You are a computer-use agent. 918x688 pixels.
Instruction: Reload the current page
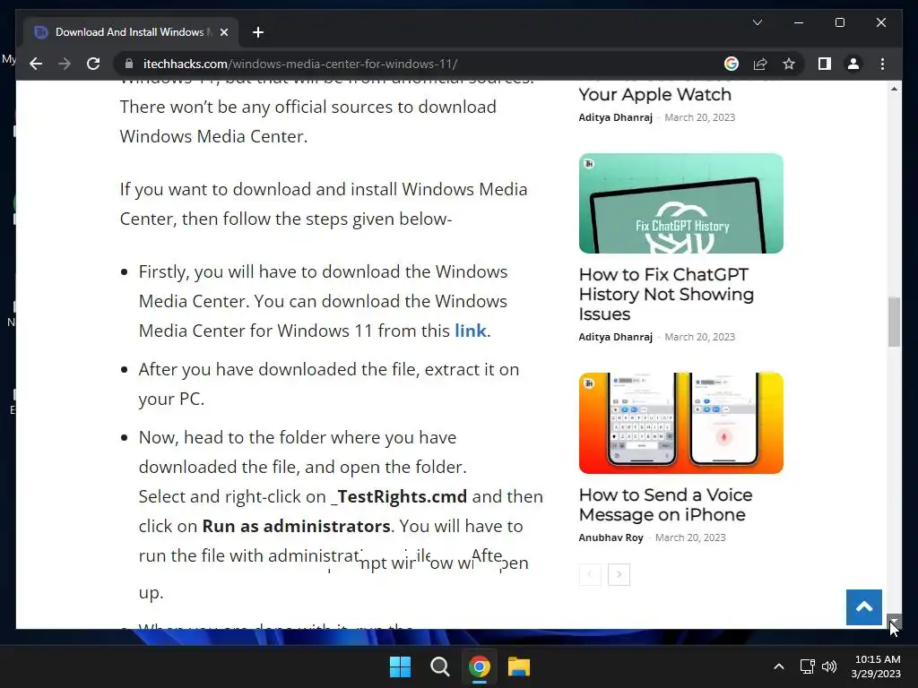pos(93,64)
